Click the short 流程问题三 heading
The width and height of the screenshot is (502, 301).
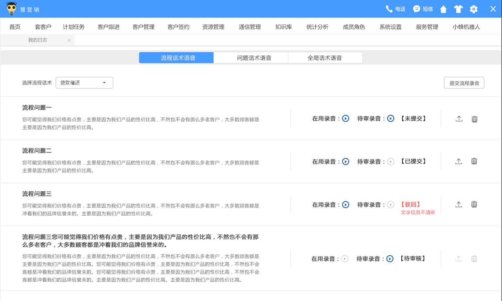pos(37,194)
